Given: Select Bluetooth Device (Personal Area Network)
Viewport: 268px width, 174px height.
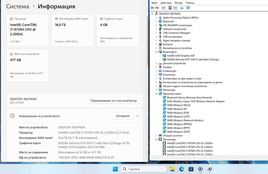Looking at the screenshot, I should point(189,98).
